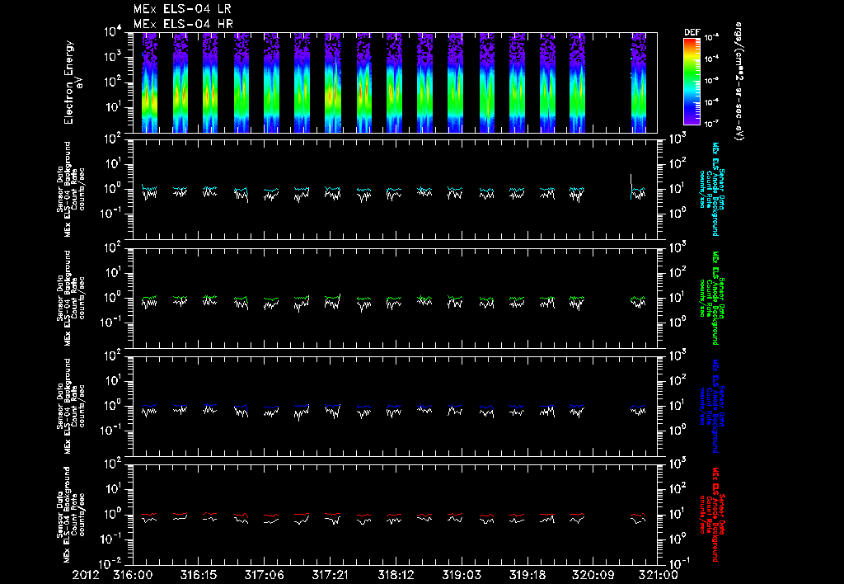
Task: Click the isolated last spectrogram column after the gap
Action: click(639, 82)
